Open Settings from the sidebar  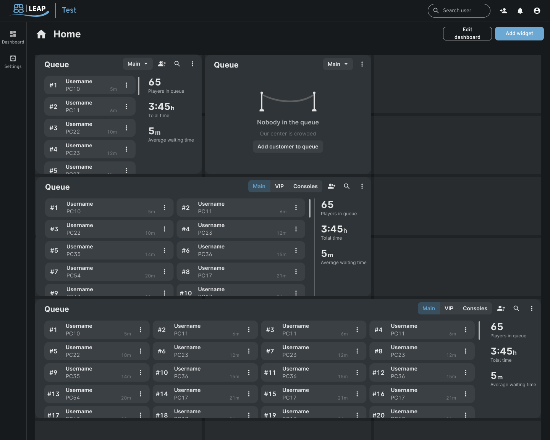coord(13,61)
